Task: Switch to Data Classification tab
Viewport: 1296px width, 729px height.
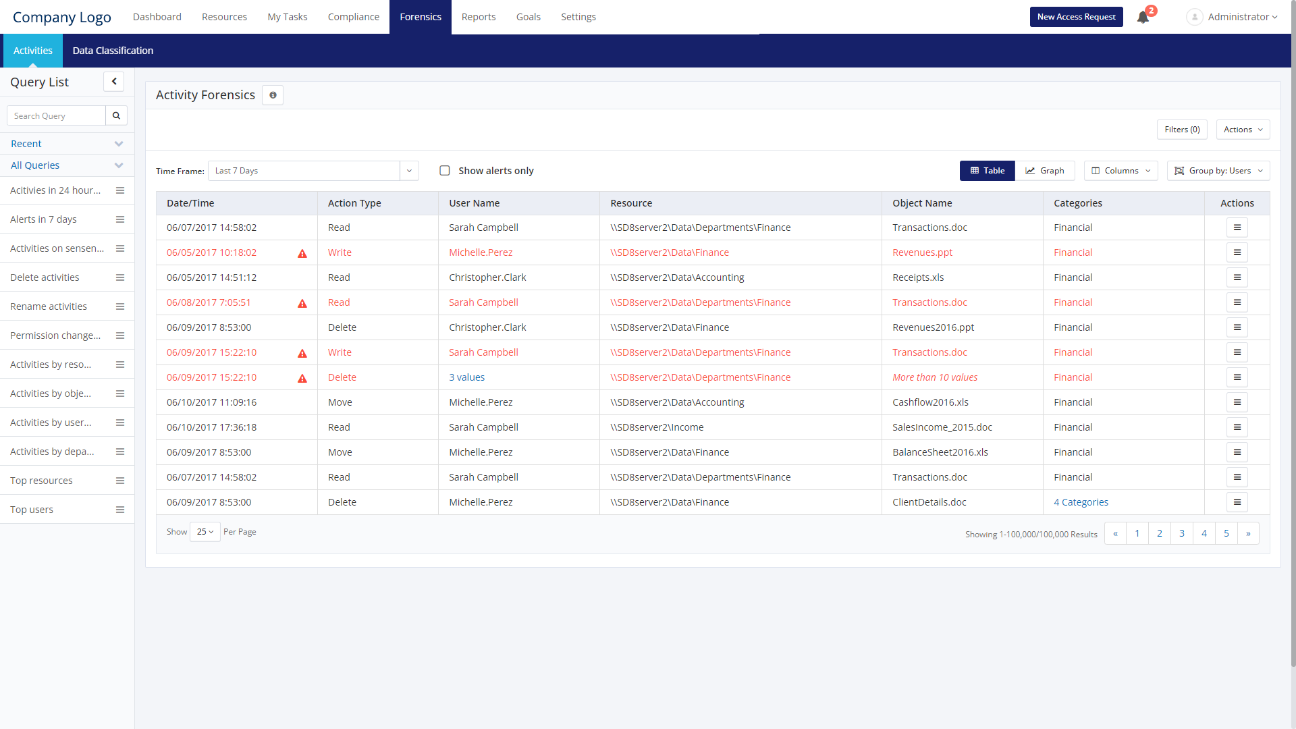Action: (113, 51)
